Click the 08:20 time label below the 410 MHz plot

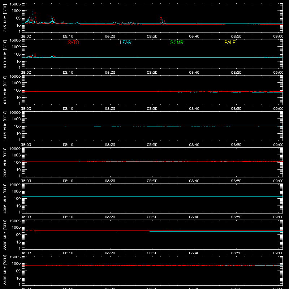[110, 73]
